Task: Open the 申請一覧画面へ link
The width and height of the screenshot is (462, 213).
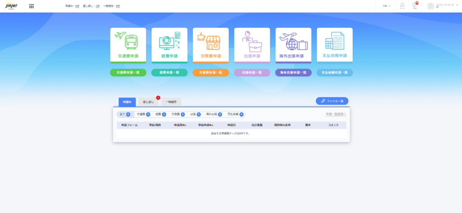Action: (x=336, y=115)
